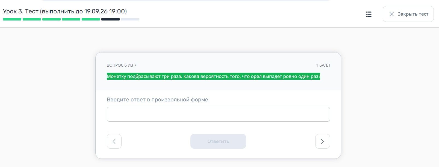Click the highlighted coin toss question text
Viewport: 439px width, 167px height.
(213, 76)
